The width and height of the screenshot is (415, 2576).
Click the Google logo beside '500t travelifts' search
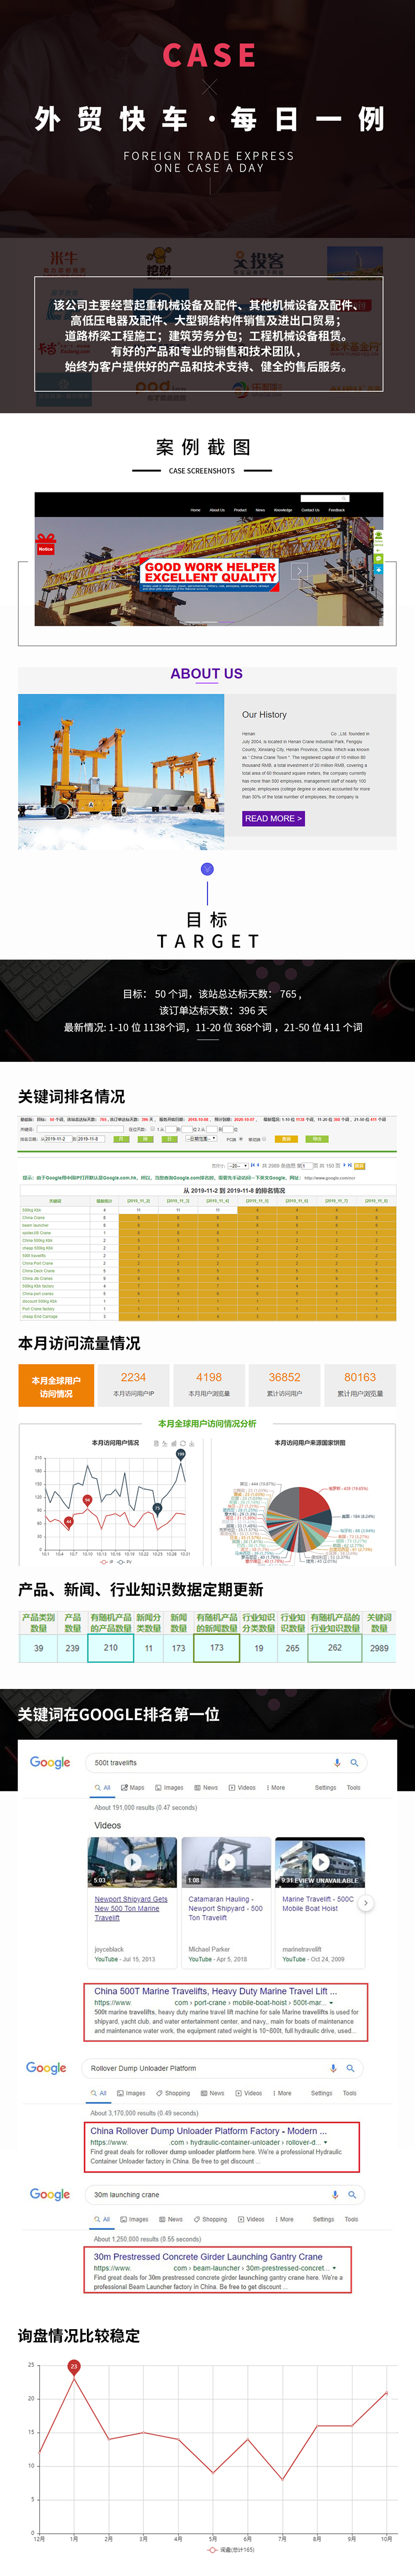pos(50,1762)
